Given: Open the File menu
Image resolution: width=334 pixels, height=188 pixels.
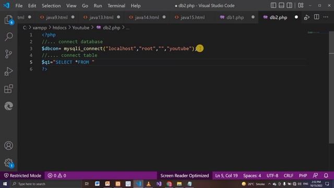Looking at the screenshot, I should (19, 6).
